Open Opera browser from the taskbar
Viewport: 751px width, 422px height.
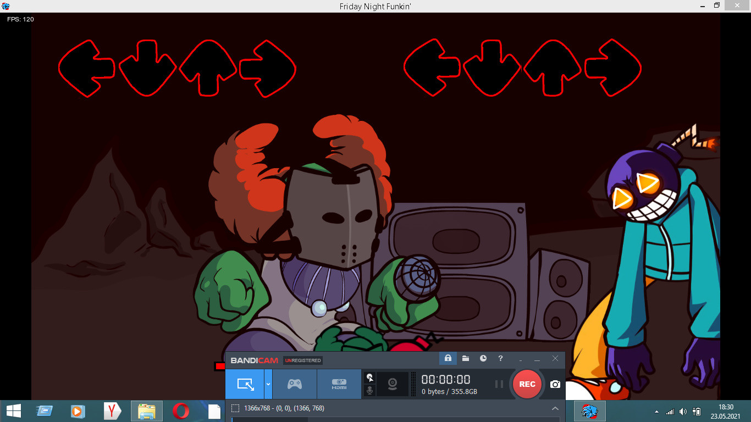[x=181, y=411]
